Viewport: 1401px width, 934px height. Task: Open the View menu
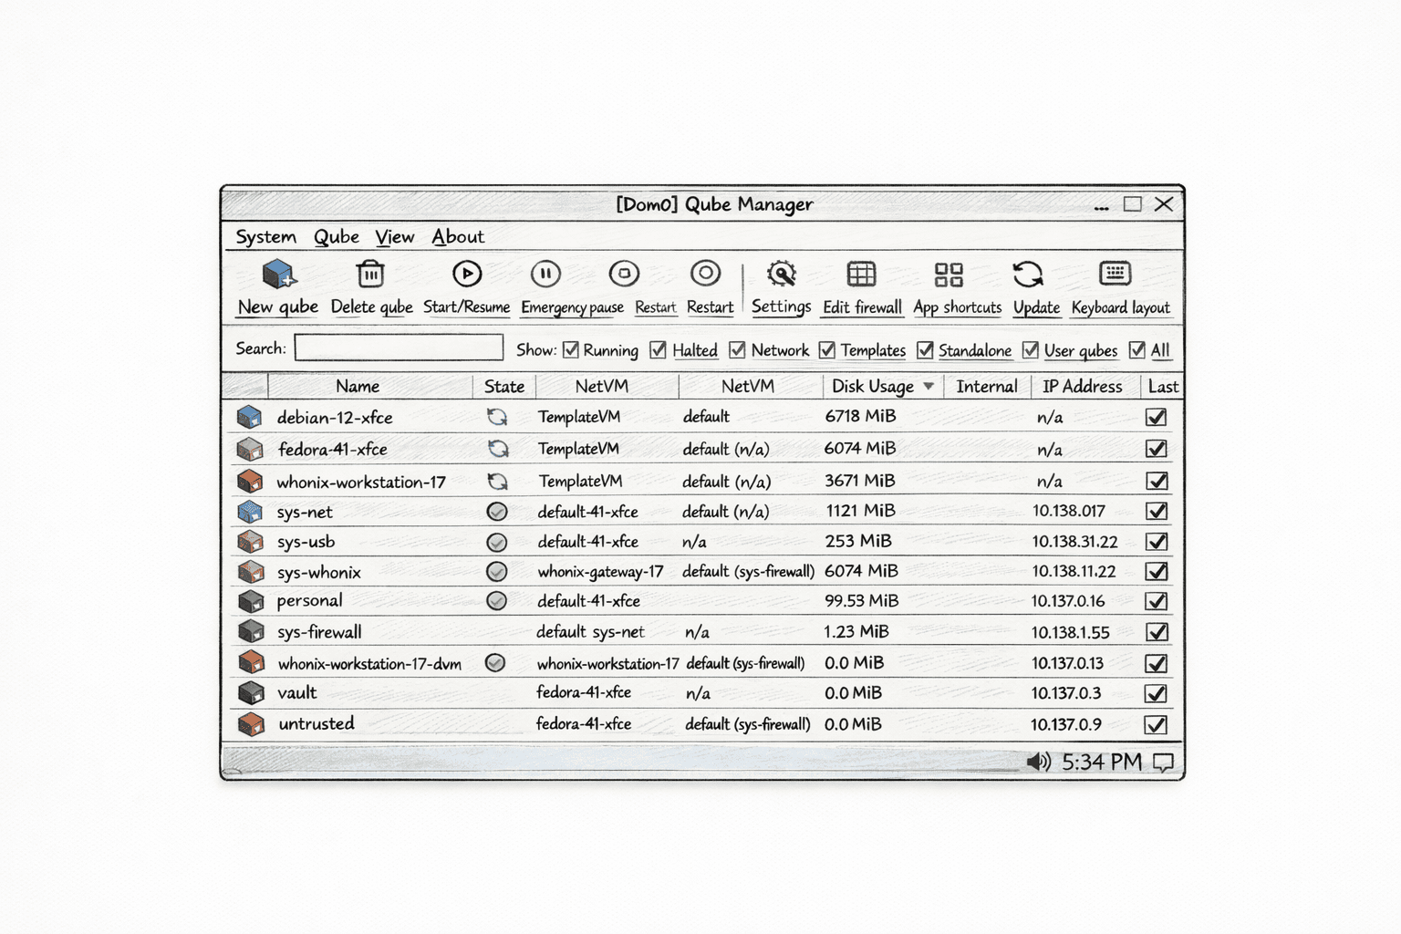(395, 237)
